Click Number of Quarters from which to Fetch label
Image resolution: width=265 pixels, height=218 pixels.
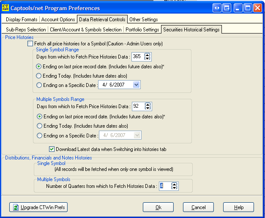pos(101,186)
